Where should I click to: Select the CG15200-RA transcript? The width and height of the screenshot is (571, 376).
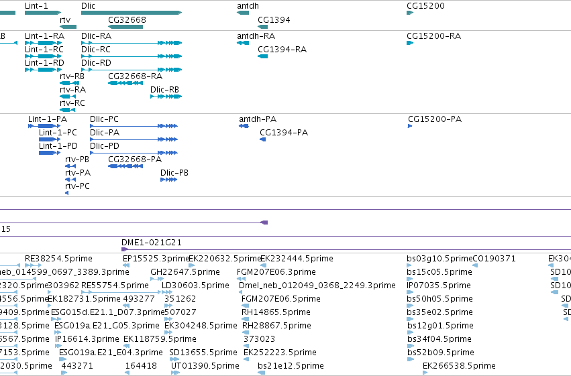pos(410,43)
